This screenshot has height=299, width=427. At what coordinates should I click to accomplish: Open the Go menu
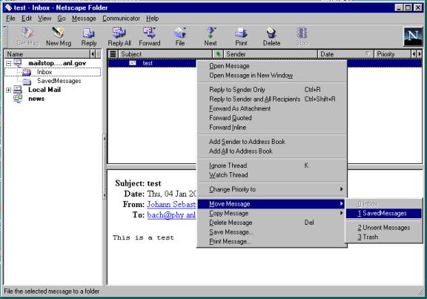tap(62, 19)
